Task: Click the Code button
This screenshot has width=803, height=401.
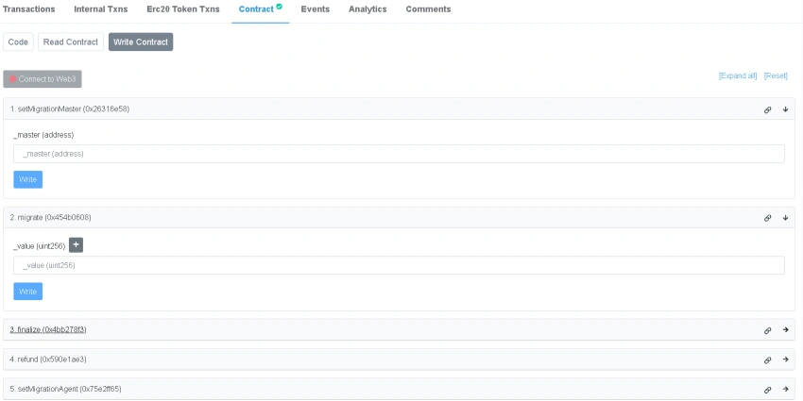Action: tap(18, 42)
